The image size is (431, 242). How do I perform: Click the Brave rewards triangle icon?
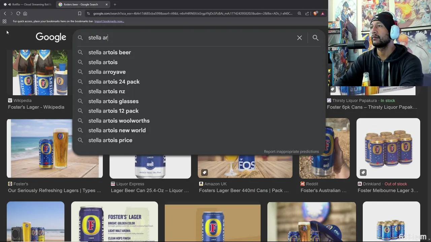point(323,13)
